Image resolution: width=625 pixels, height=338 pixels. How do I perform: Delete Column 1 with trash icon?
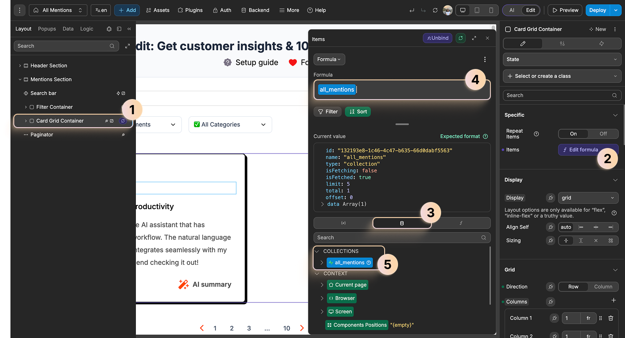[611, 318]
